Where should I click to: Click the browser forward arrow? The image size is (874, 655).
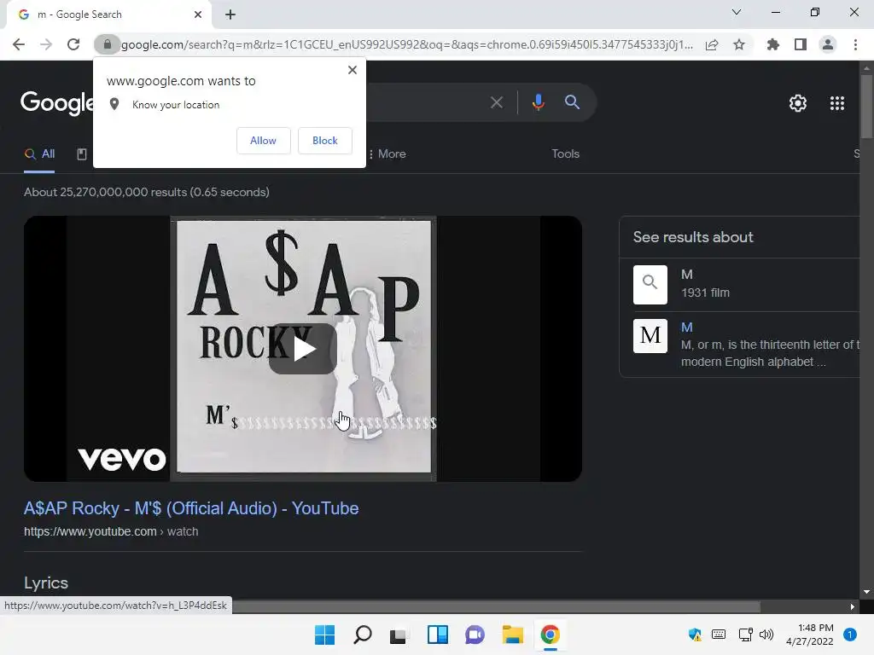[46, 44]
